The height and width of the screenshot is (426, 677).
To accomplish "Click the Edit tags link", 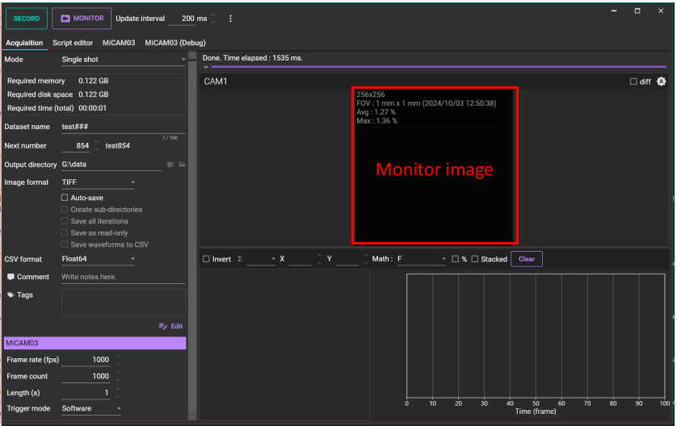I will click(171, 326).
